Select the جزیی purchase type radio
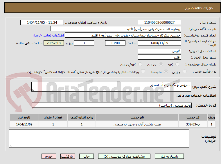Screen dimensions: 221x164 [x=184, y=72]
